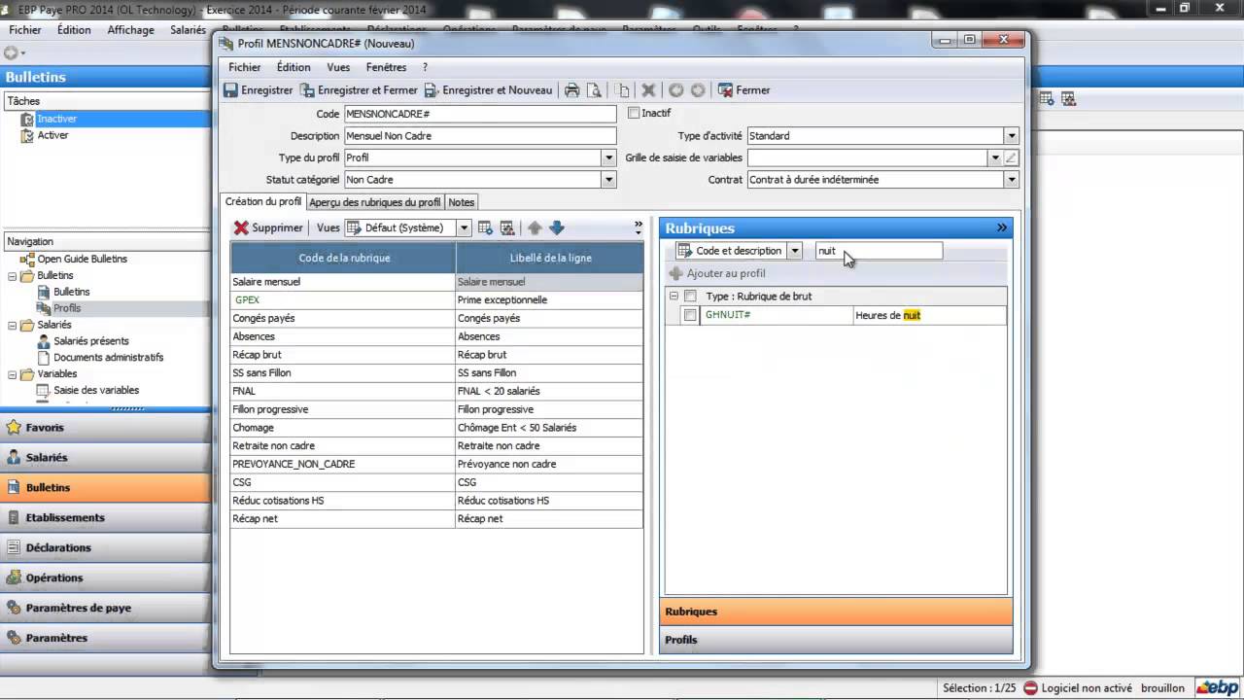Collapse the Rubriques panel chevron
This screenshot has height=700, width=1244.
click(1002, 227)
